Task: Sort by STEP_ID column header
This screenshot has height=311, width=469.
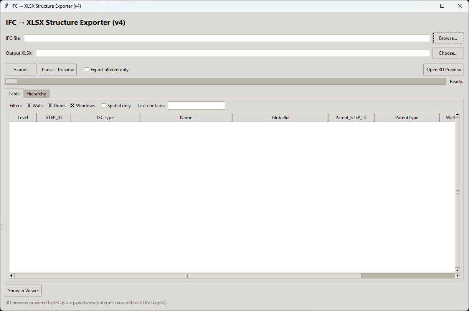Action: click(54, 118)
